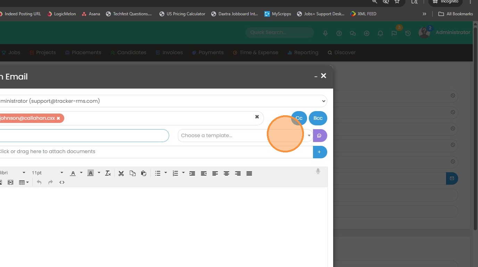
Task: Click the Copy icon in editor toolbar
Action: (132, 173)
